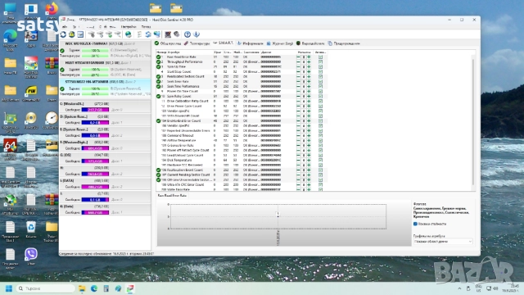The width and height of the screenshot is (524, 295).
Task: Click minus icon in Command Timeout row
Action: coord(298,136)
